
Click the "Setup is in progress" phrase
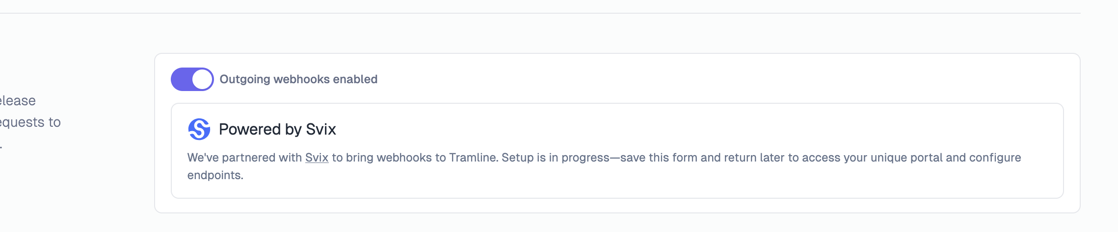coord(556,158)
